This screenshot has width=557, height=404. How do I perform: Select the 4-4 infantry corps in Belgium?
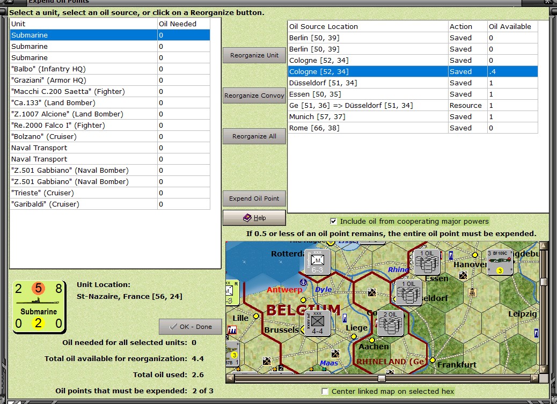pyautogui.click(x=318, y=323)
